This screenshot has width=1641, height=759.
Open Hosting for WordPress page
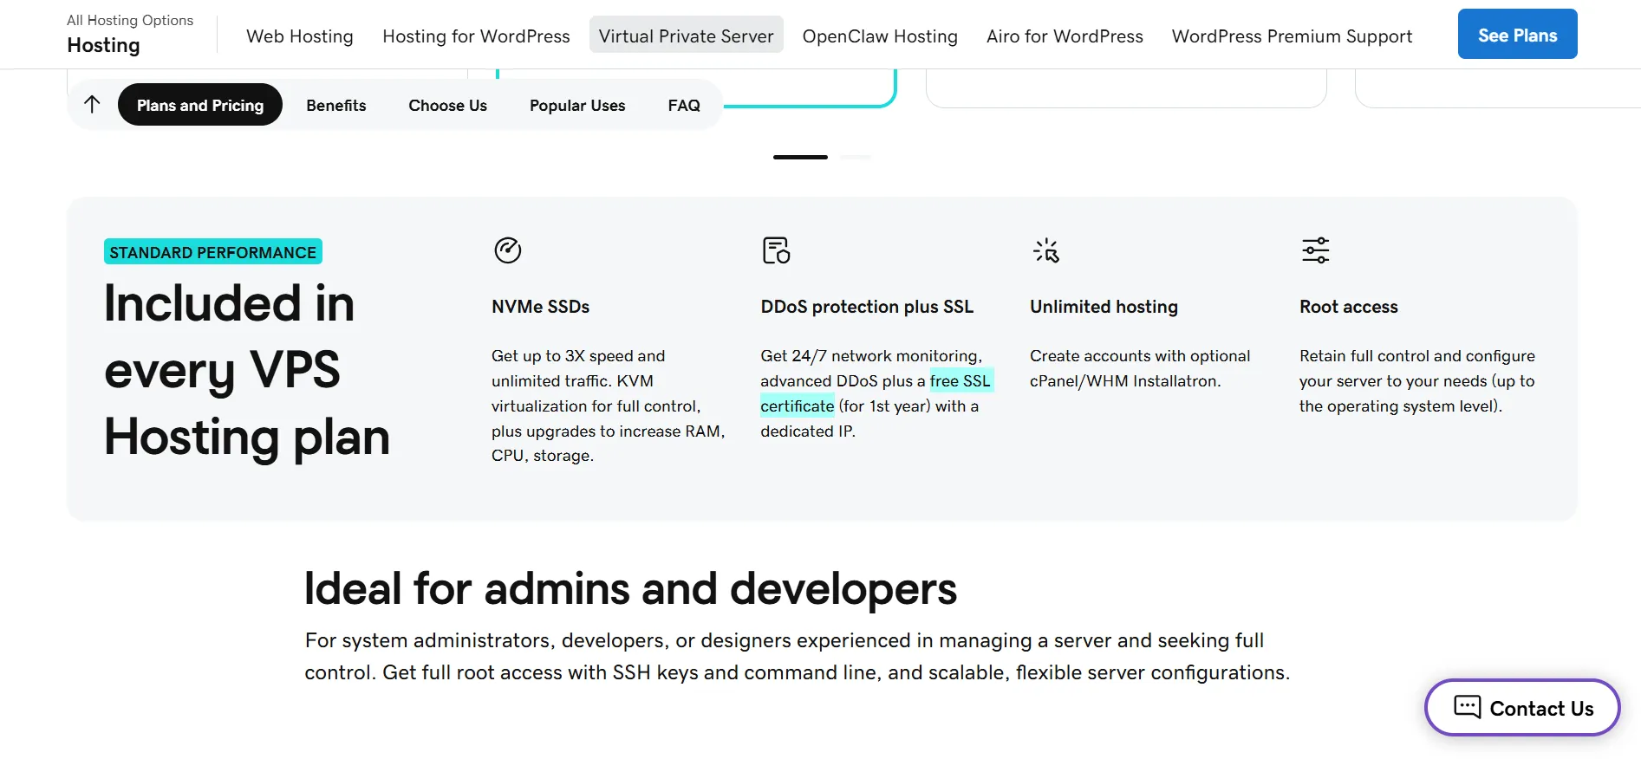point(476,36)
